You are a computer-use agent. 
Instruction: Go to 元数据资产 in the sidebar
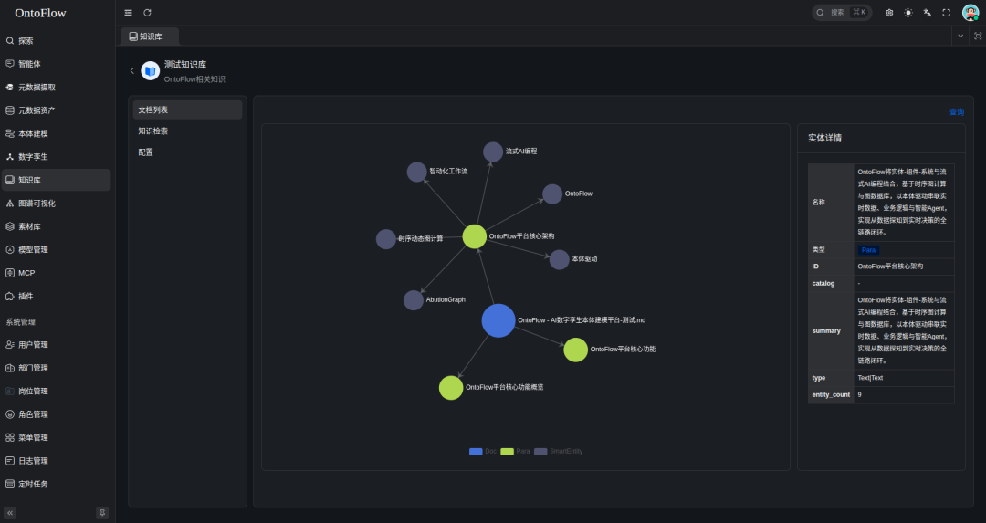tap(57, 110)
